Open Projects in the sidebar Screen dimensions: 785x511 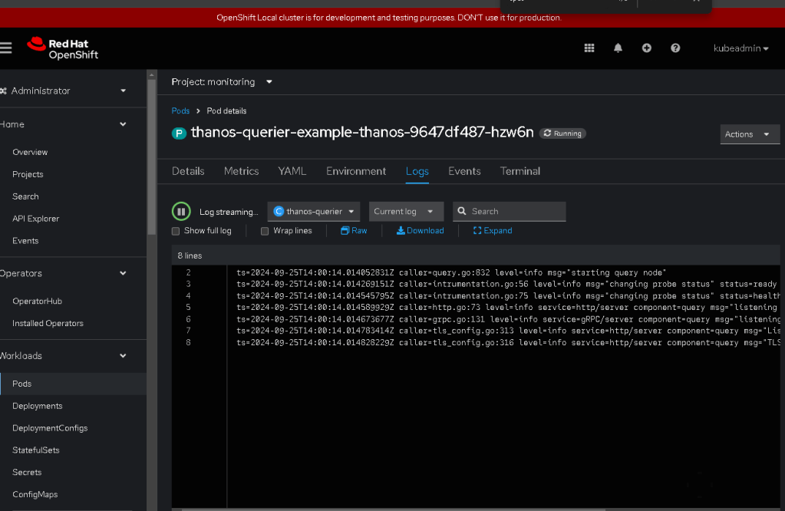[x=28, y=174]
